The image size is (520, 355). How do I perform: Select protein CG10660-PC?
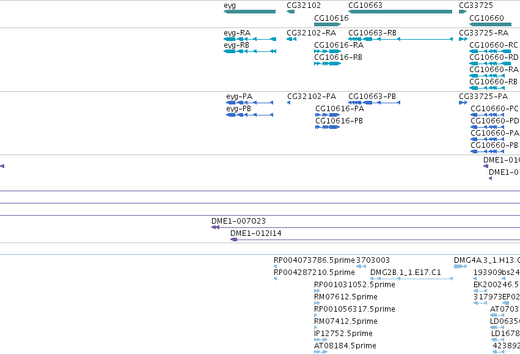494,109
